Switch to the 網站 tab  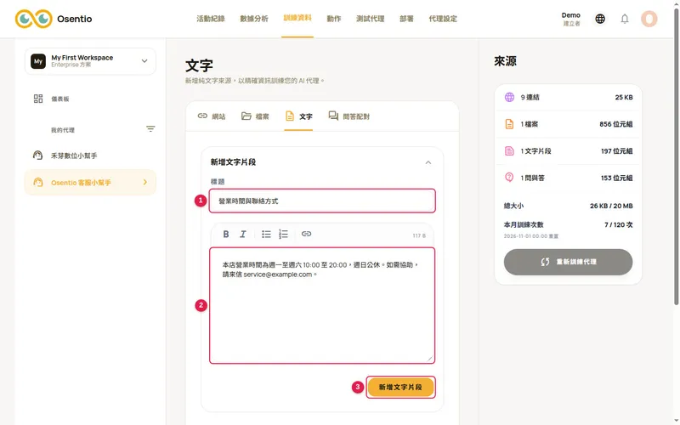coord(212,116)
